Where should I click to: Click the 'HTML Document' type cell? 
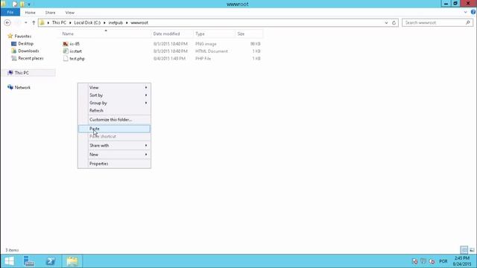click(212, 51)
